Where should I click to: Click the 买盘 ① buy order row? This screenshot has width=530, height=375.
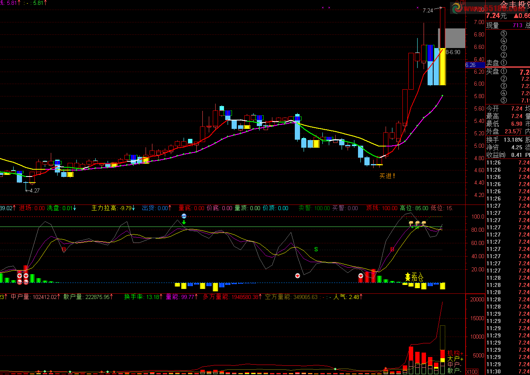508,72
